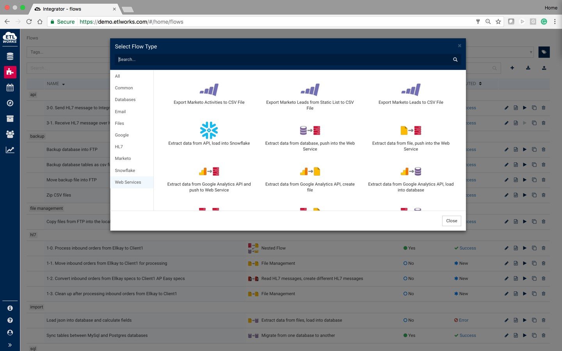Run the Sync tables between MySql and Postgres flow
562x351 pixels.
pos(525,335)
